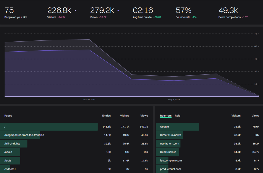The image size is (263, 173).
Task: Sort pages by Entries column
Action: click(106, 116)
